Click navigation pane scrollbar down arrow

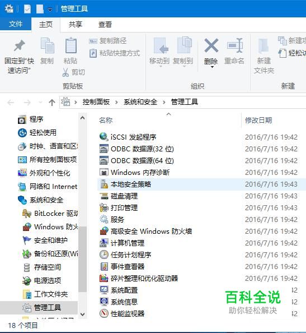click(82, 314)
